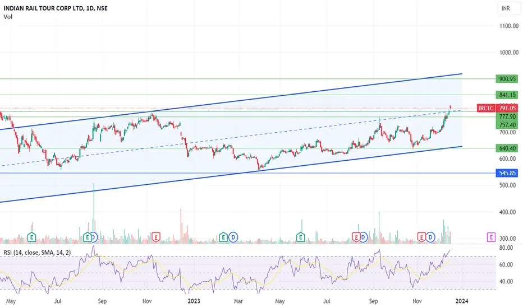Click the 1000.00 price axis label
Viewport: 523px width, 308px height.
508,52
